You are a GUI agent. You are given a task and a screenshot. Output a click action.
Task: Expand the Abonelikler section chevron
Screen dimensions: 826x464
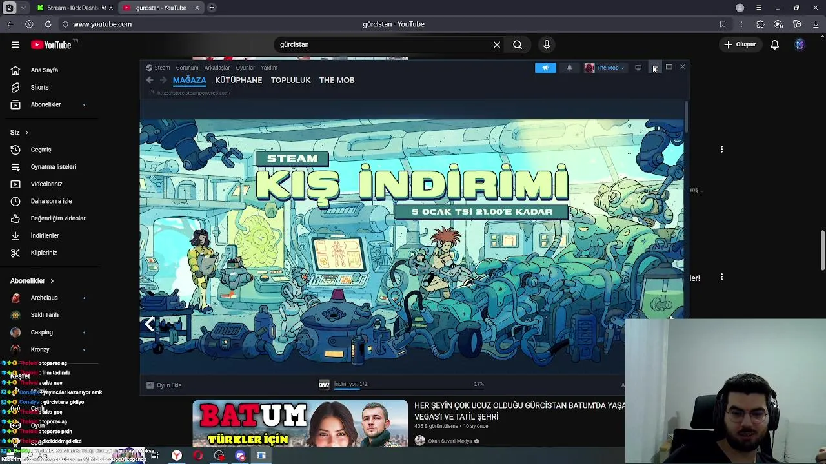pos(52,281)
